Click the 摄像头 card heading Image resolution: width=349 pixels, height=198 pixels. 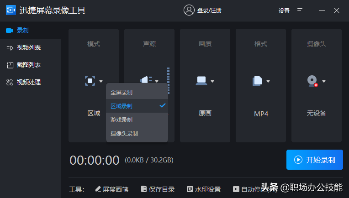tap(317, 44)
